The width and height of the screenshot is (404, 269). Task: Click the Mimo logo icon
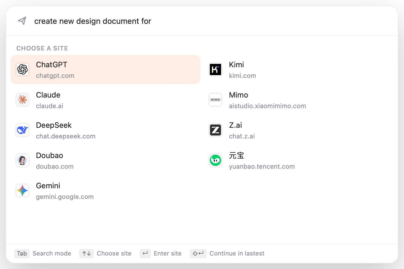[x=215, y=100]
